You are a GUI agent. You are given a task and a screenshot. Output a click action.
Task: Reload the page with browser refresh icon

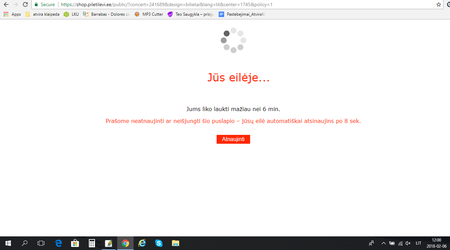(25, 4)
